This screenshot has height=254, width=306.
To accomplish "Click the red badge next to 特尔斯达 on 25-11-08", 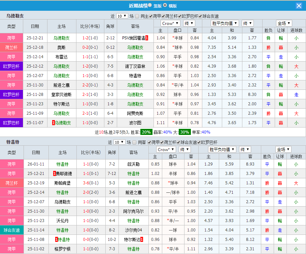I will click(142, 239).
